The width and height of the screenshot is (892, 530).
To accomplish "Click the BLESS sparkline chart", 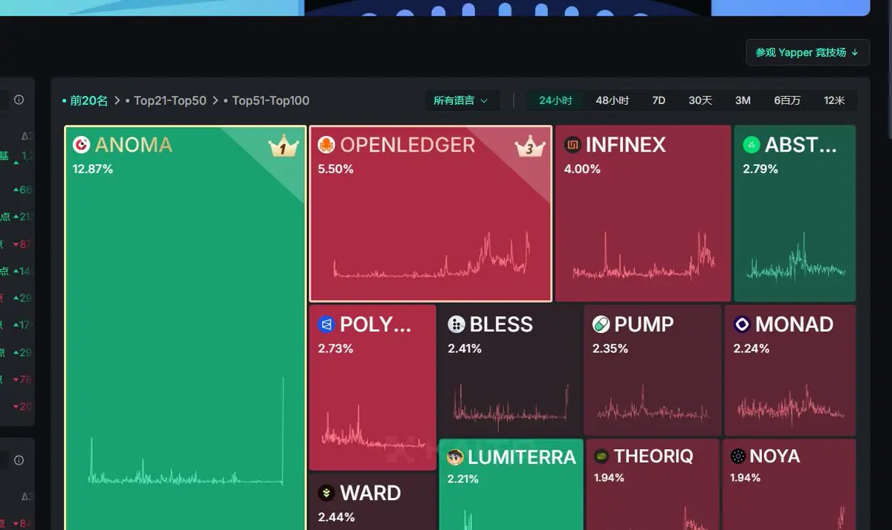I will click(x=511, y=406).
